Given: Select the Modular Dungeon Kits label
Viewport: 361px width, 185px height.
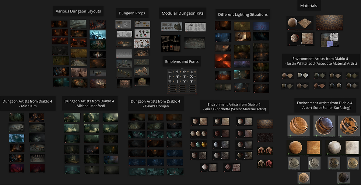Looking at the screenshot, I should pyautogui.click(x=183, y=13).
